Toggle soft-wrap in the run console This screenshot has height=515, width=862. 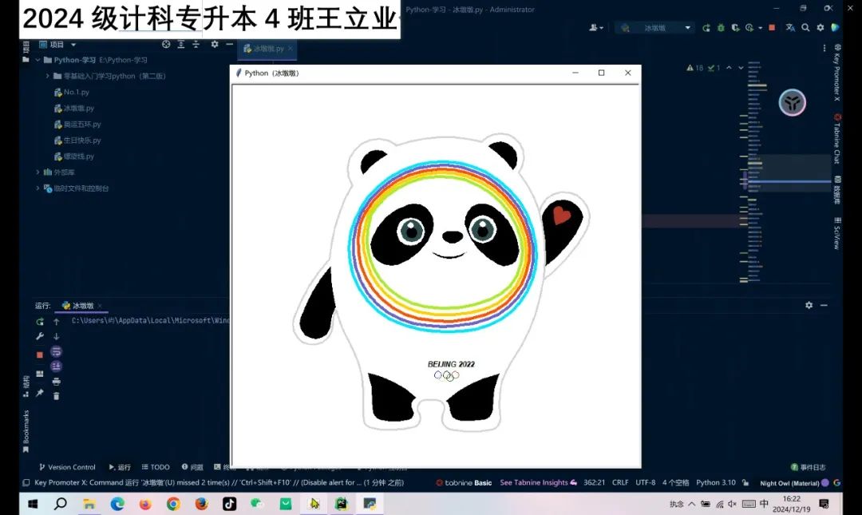coord(56,351)
